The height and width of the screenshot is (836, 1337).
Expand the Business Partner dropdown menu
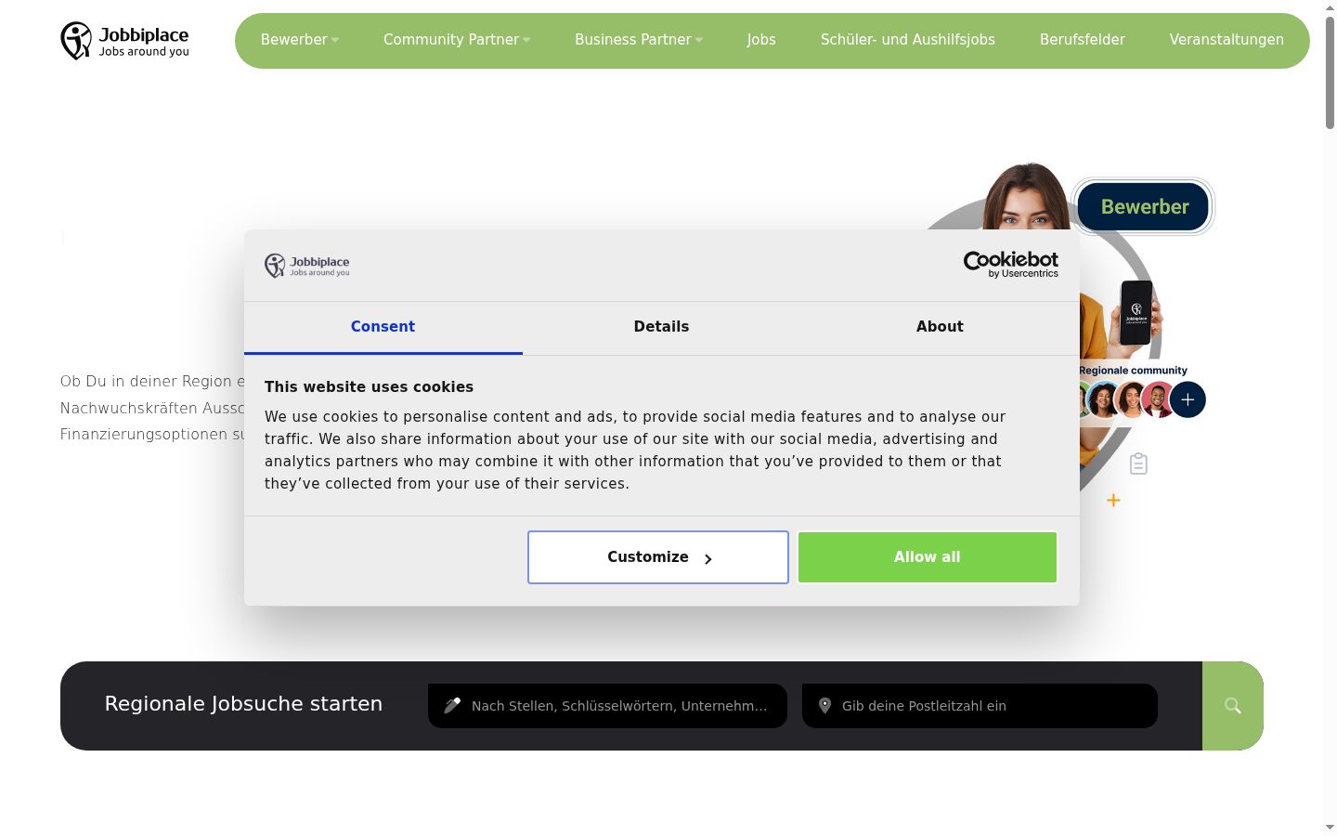click(639, 40)
